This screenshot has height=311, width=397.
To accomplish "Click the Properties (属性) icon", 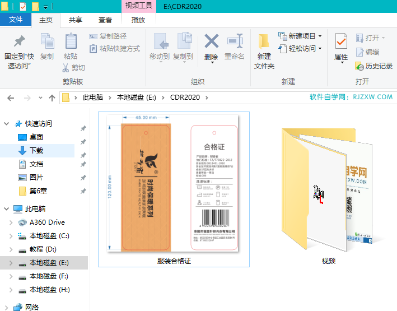I will [341, 41].
